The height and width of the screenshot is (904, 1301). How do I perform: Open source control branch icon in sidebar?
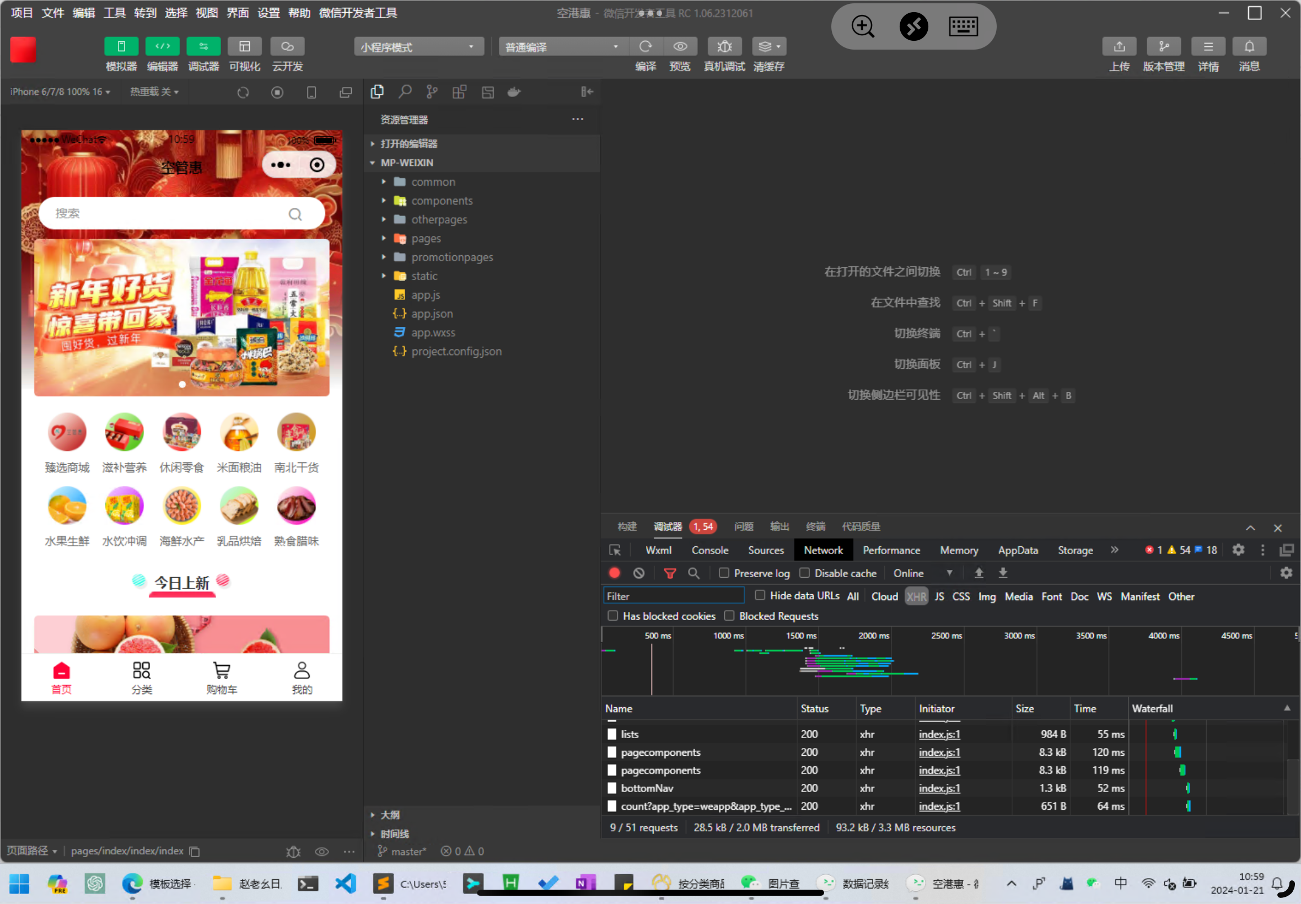click(432, 92)
